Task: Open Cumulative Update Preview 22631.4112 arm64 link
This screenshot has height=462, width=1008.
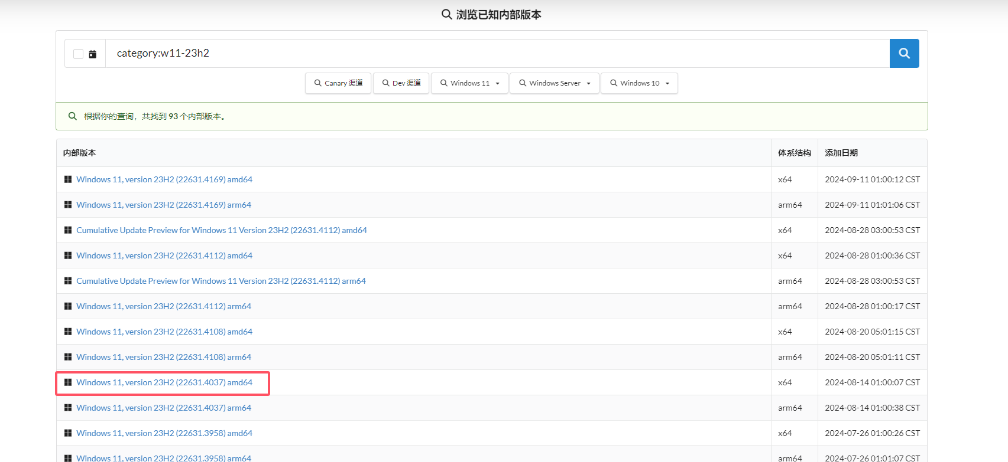Action: point(221,281)
